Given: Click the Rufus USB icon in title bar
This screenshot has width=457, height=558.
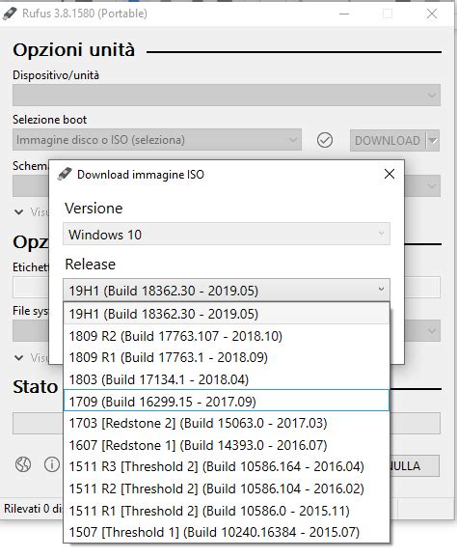Looking at the screenshot, I should coord(10,14).
